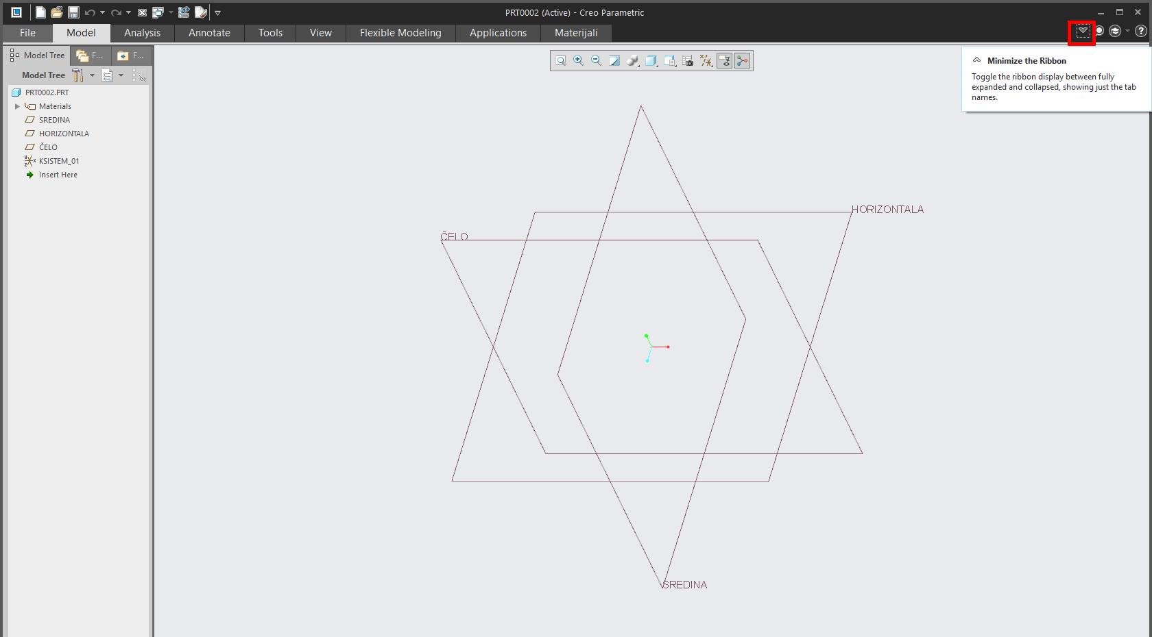Undo the last action

pyautogui.click(x=90, y=12)
